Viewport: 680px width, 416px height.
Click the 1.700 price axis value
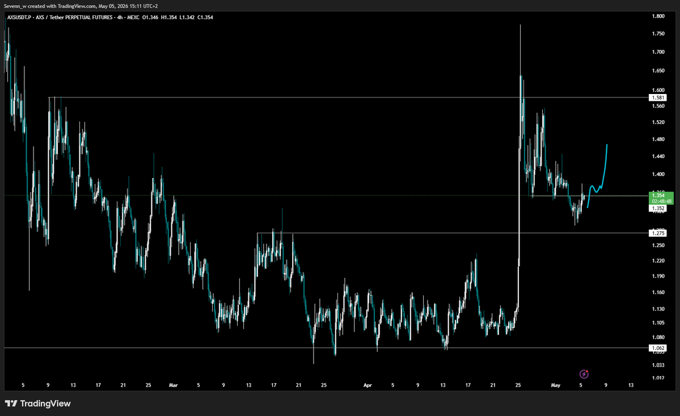coord(658,52)
